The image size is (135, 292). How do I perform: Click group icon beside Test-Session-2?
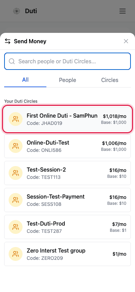[16, 173]
